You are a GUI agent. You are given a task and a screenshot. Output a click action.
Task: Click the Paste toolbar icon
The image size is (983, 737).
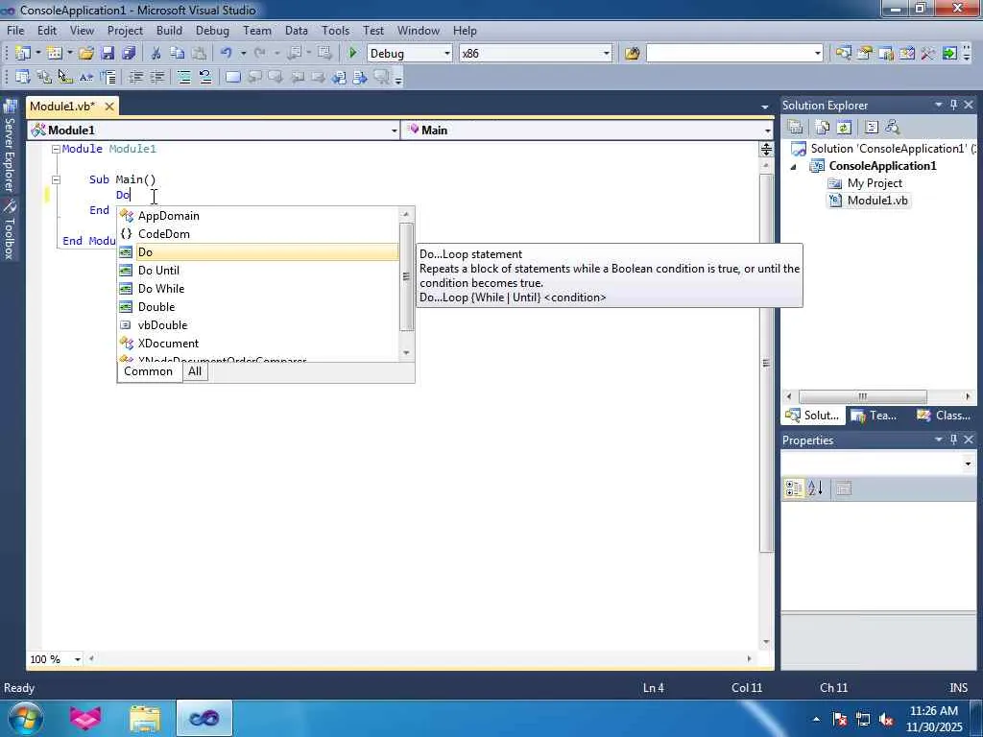pyautogui.click(x=199, y=54)
